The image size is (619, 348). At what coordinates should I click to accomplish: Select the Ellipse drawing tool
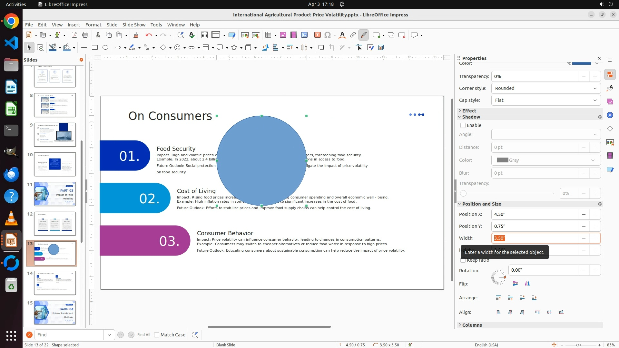click(105, 48)
